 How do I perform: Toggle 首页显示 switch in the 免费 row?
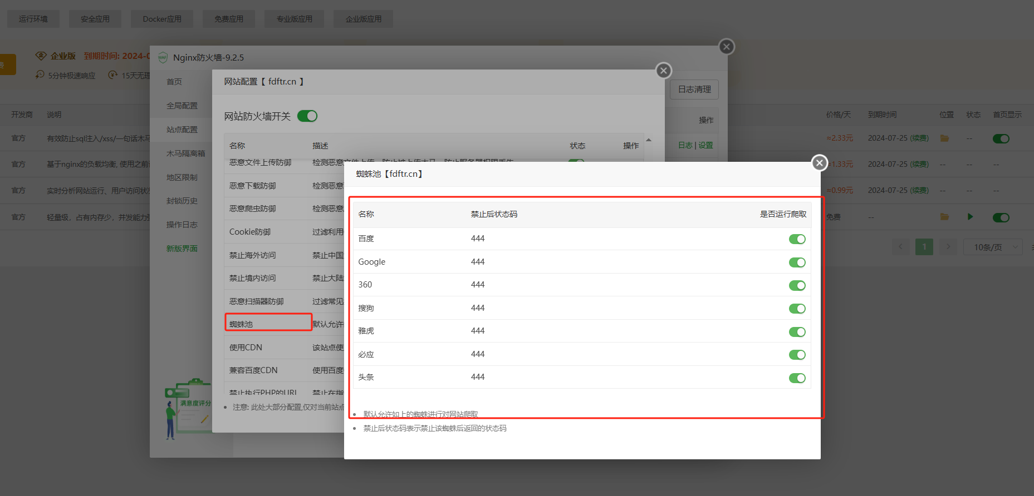[x=1001, y=217]
